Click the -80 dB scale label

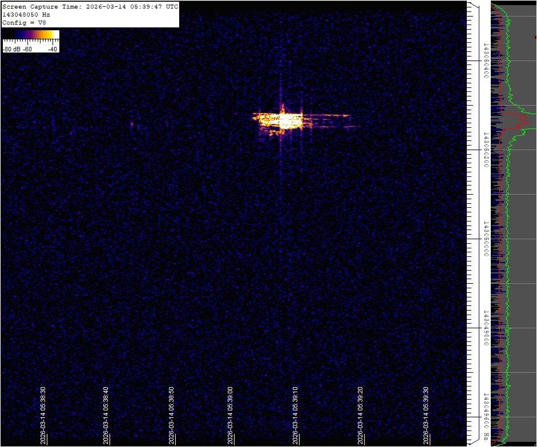11,49
